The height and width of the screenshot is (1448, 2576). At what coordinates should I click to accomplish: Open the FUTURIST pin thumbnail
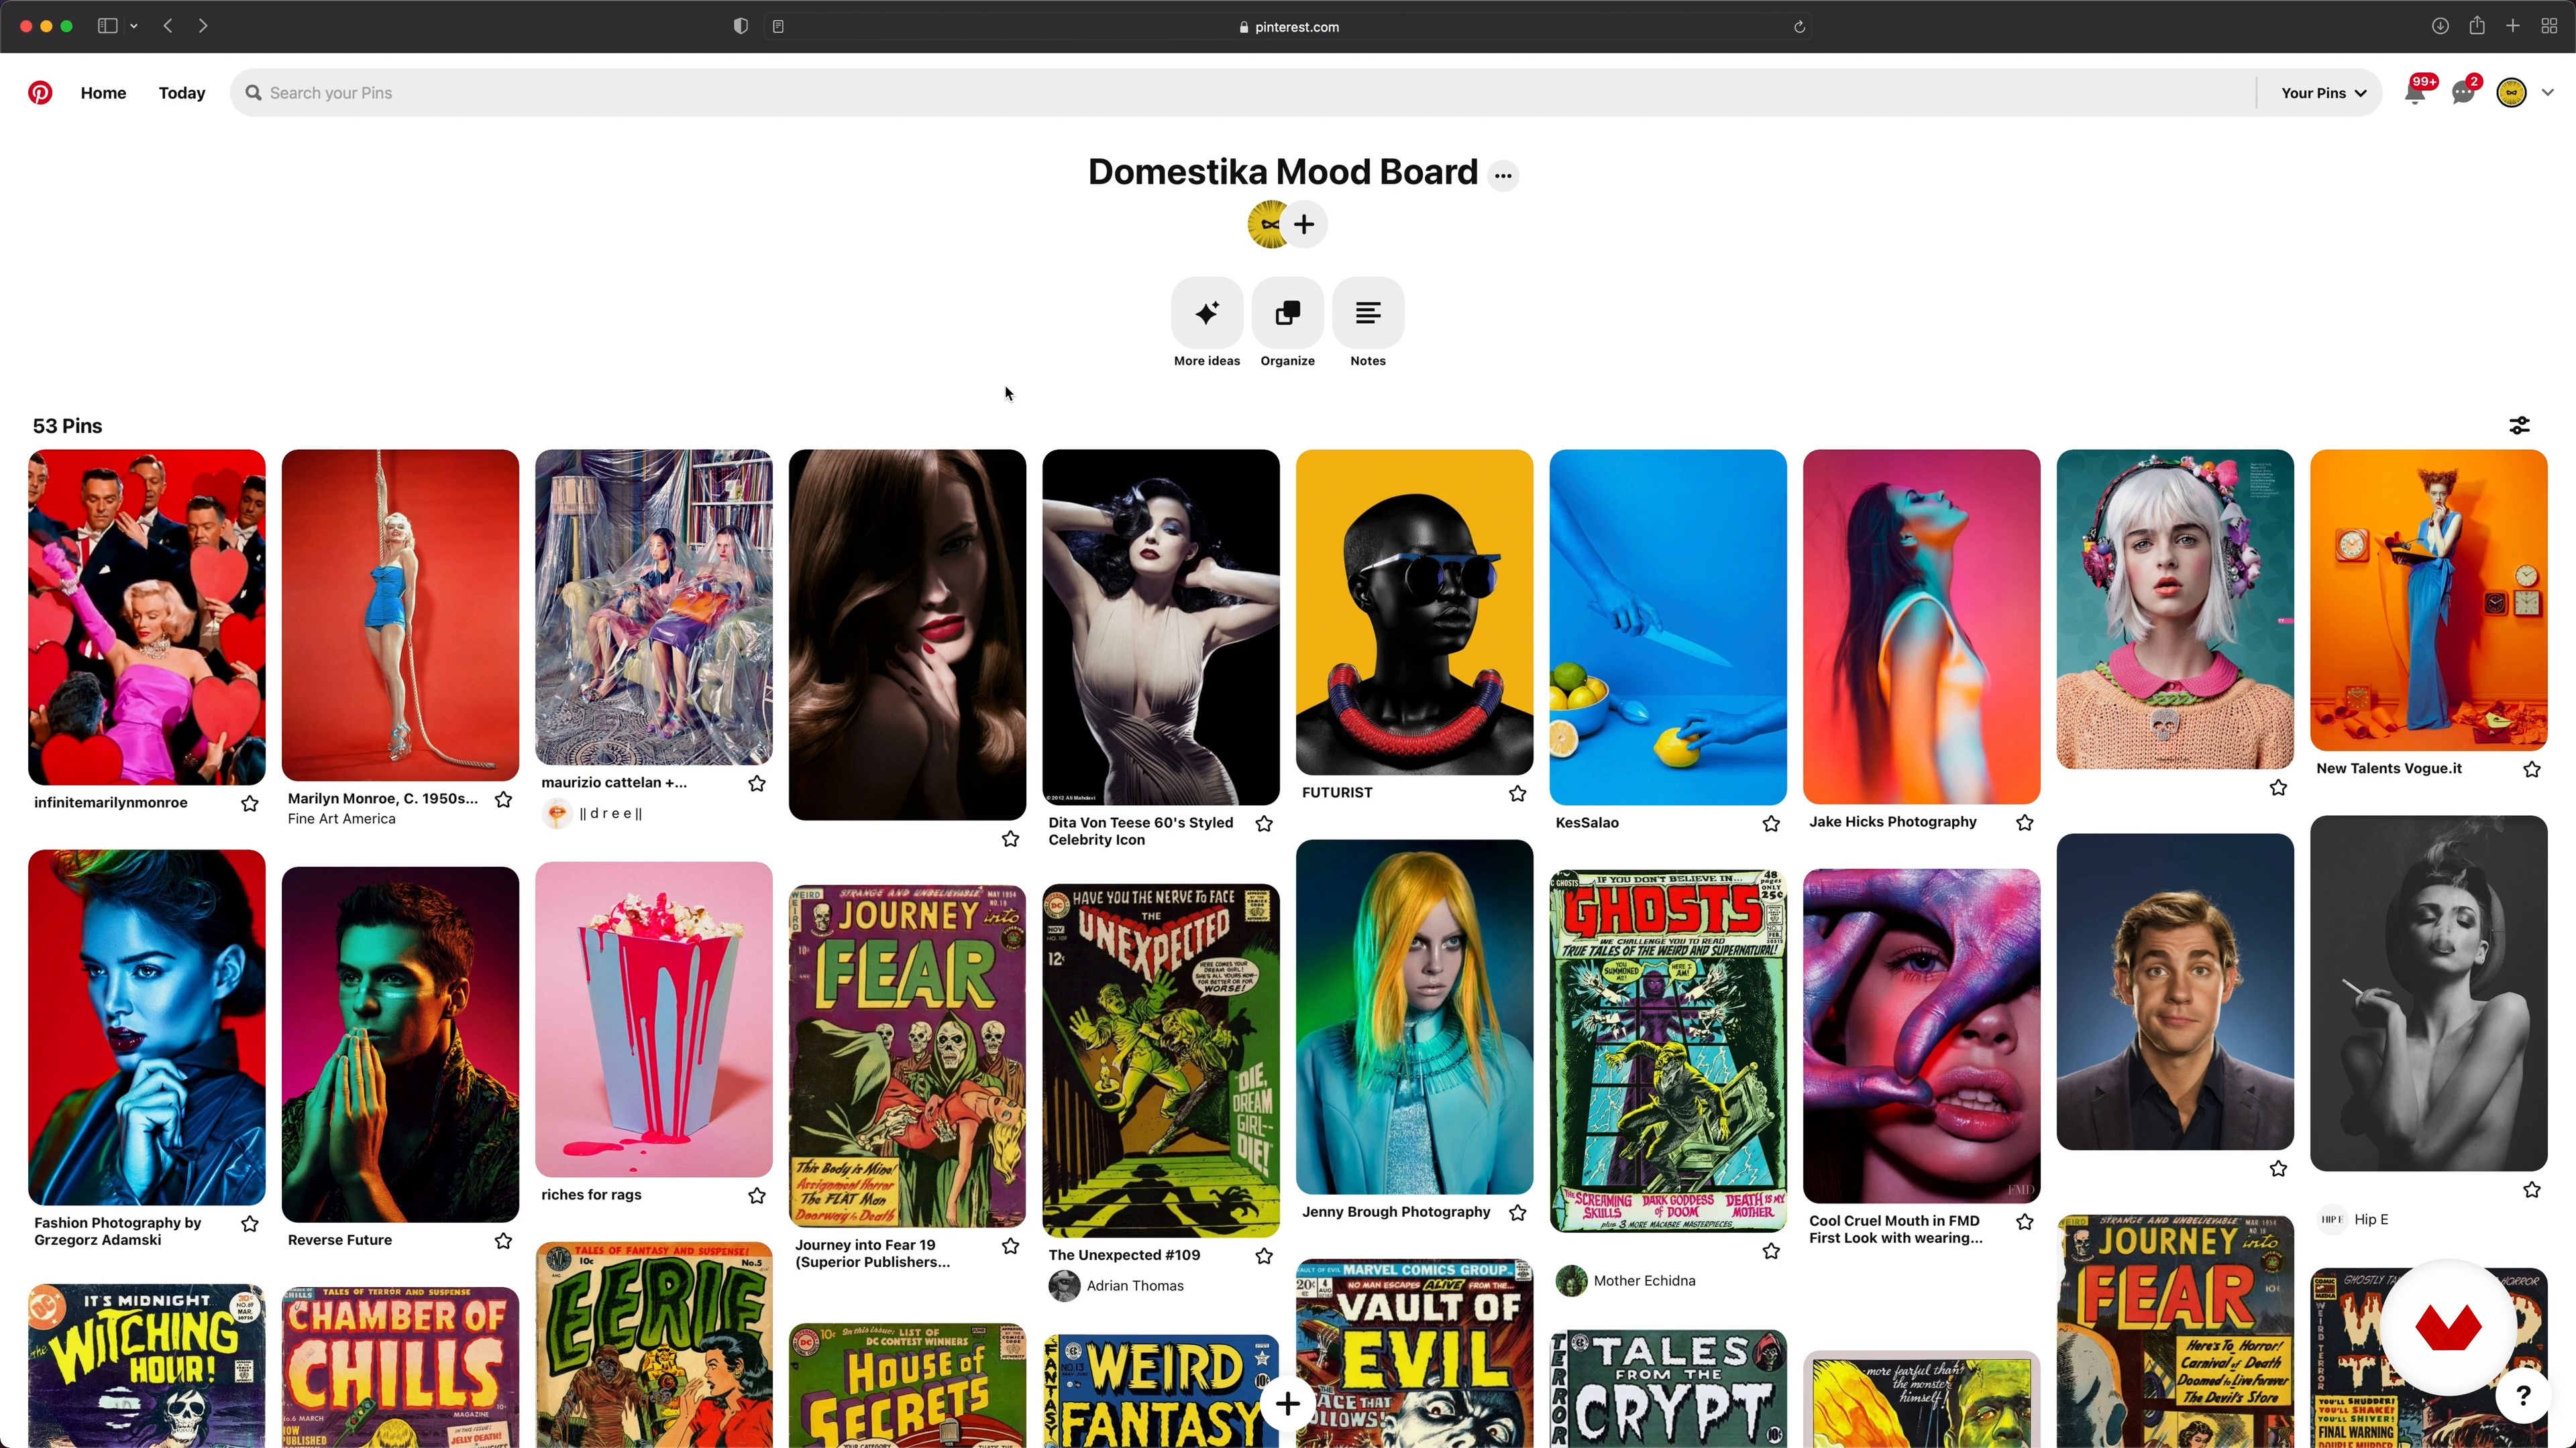click(1414, 611)
